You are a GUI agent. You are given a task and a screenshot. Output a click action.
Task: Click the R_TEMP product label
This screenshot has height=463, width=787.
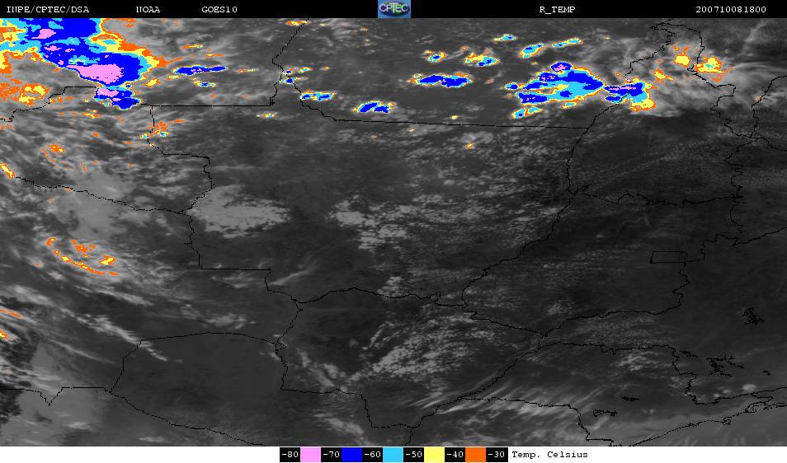[557, 10]
